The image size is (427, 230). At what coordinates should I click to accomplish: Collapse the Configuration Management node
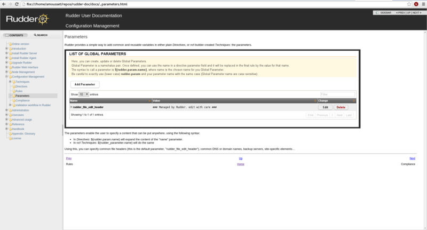coord(6,76)
